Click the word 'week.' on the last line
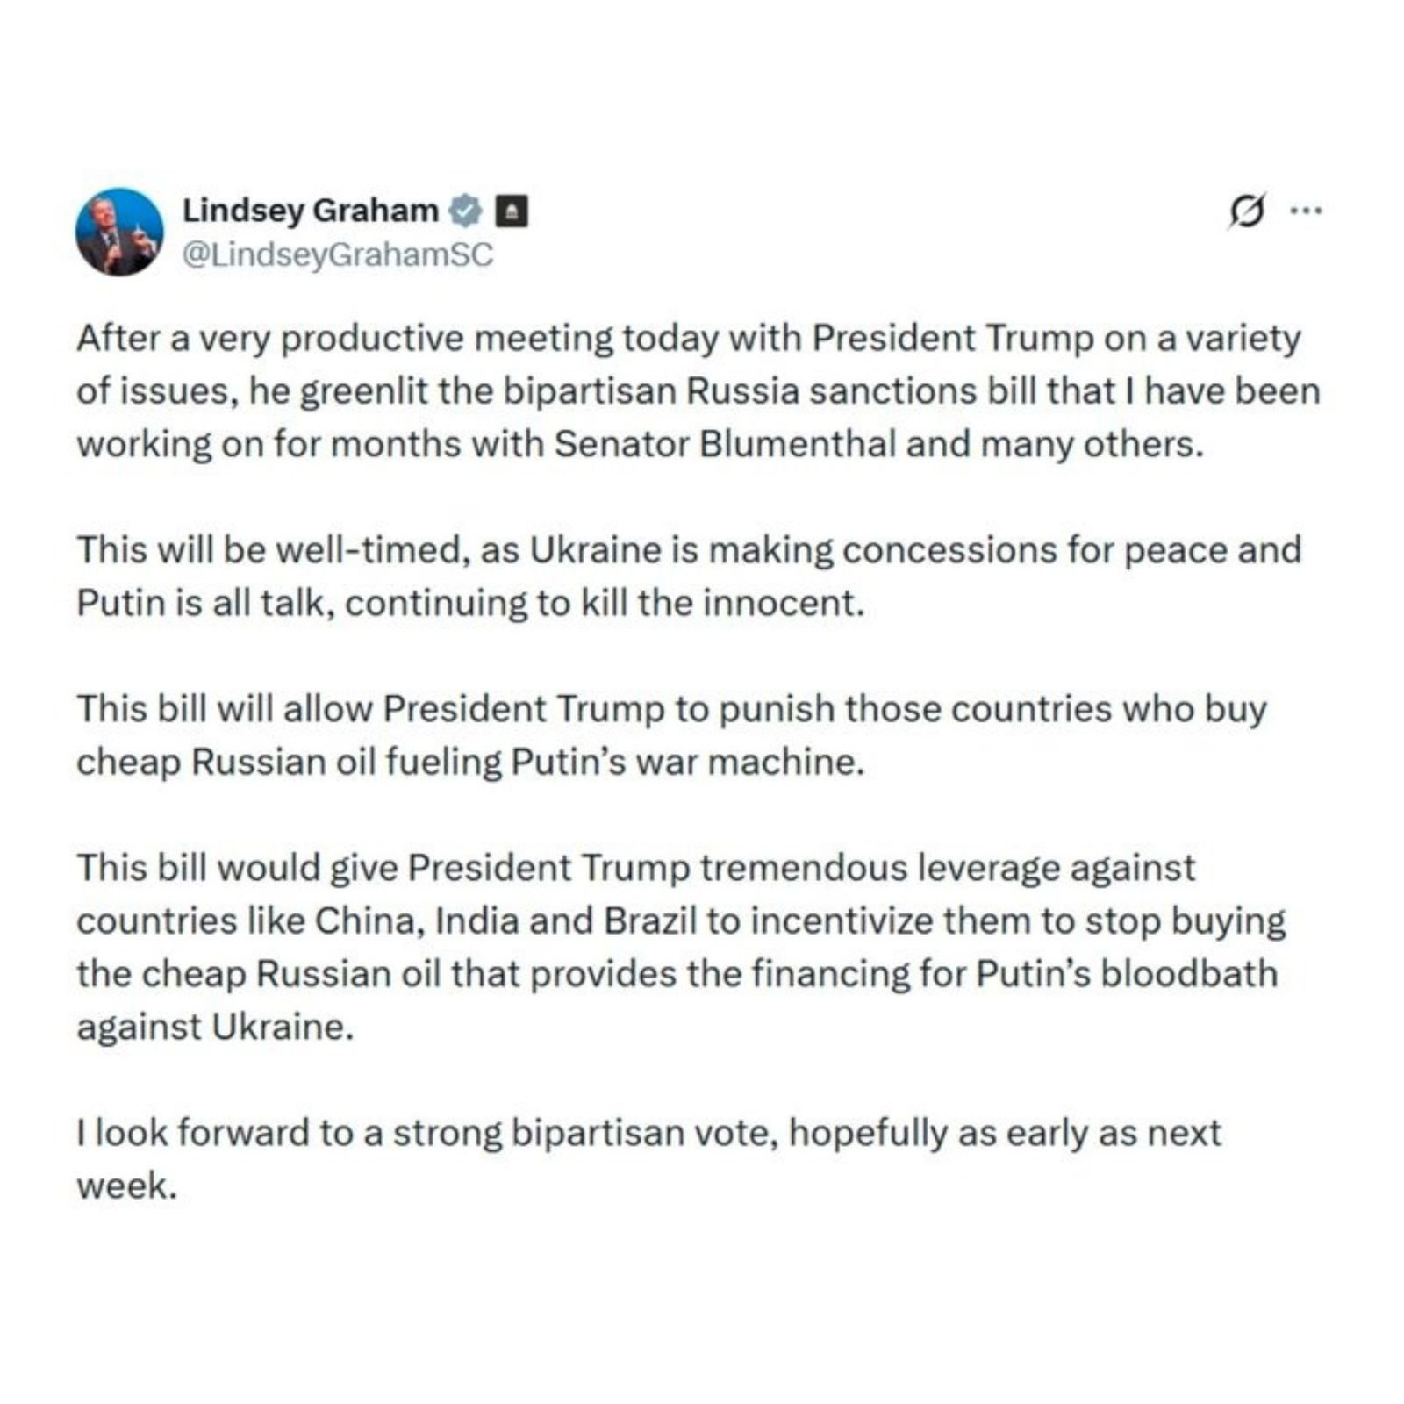This screenshot has height=1404, width=1404. coord(126,1186)
